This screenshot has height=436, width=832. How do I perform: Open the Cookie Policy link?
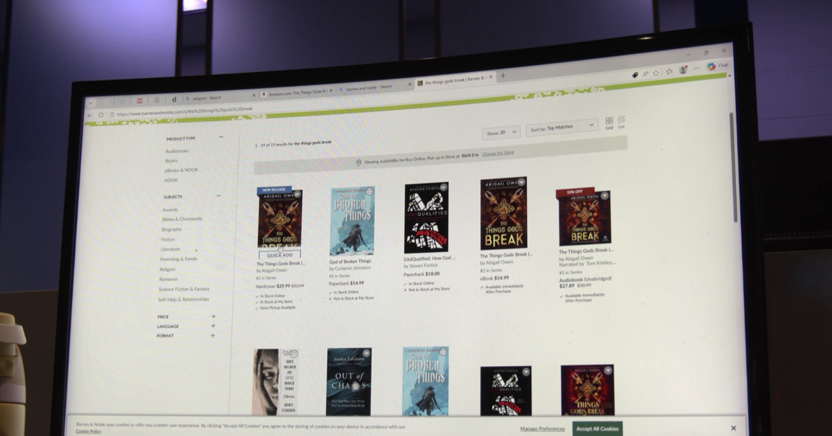pyautogui.click(x=88, y=431)
